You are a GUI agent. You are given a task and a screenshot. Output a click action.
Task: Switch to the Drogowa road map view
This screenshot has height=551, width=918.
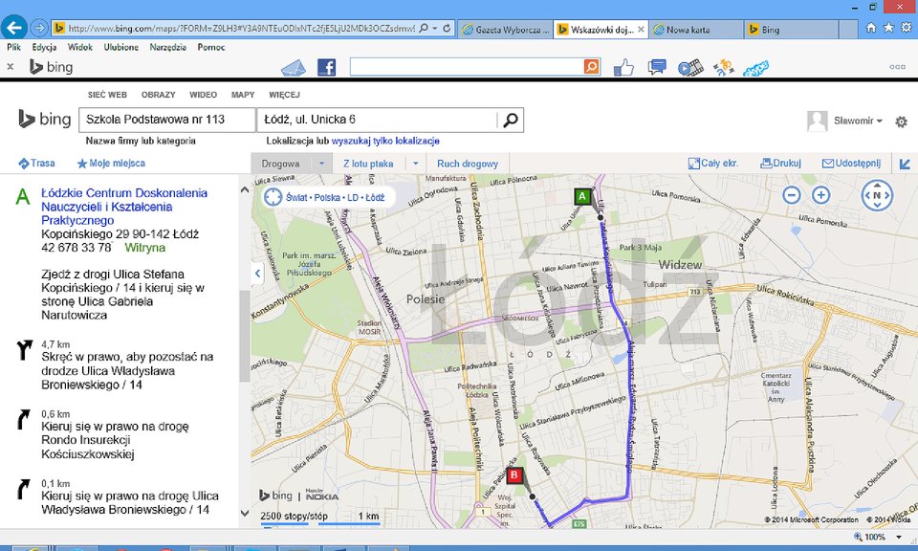[x=280, y=164]
